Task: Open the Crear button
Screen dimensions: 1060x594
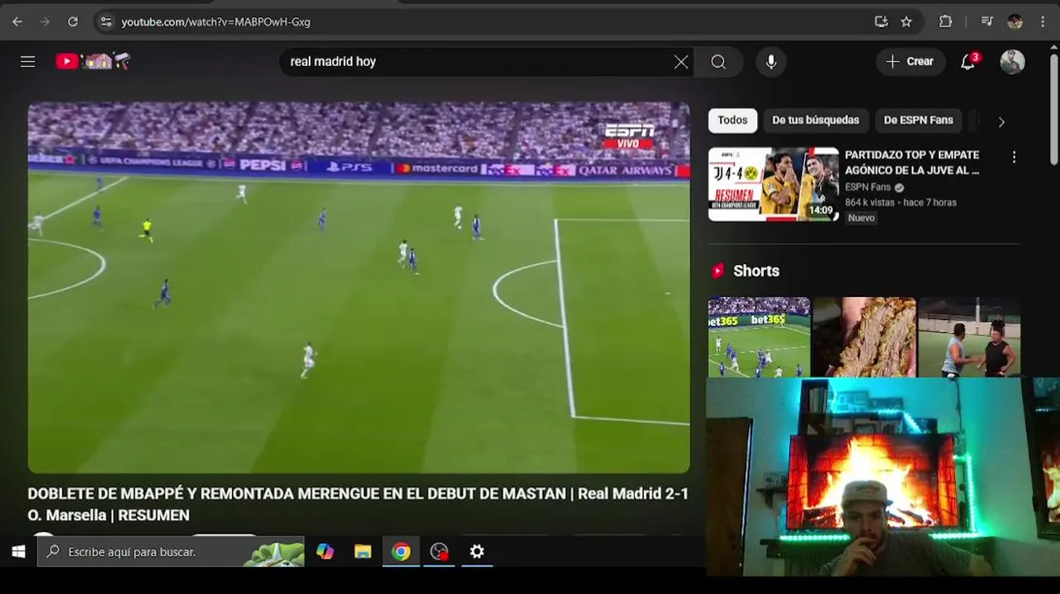Action: pyautogui.click(x=911, y=62)
